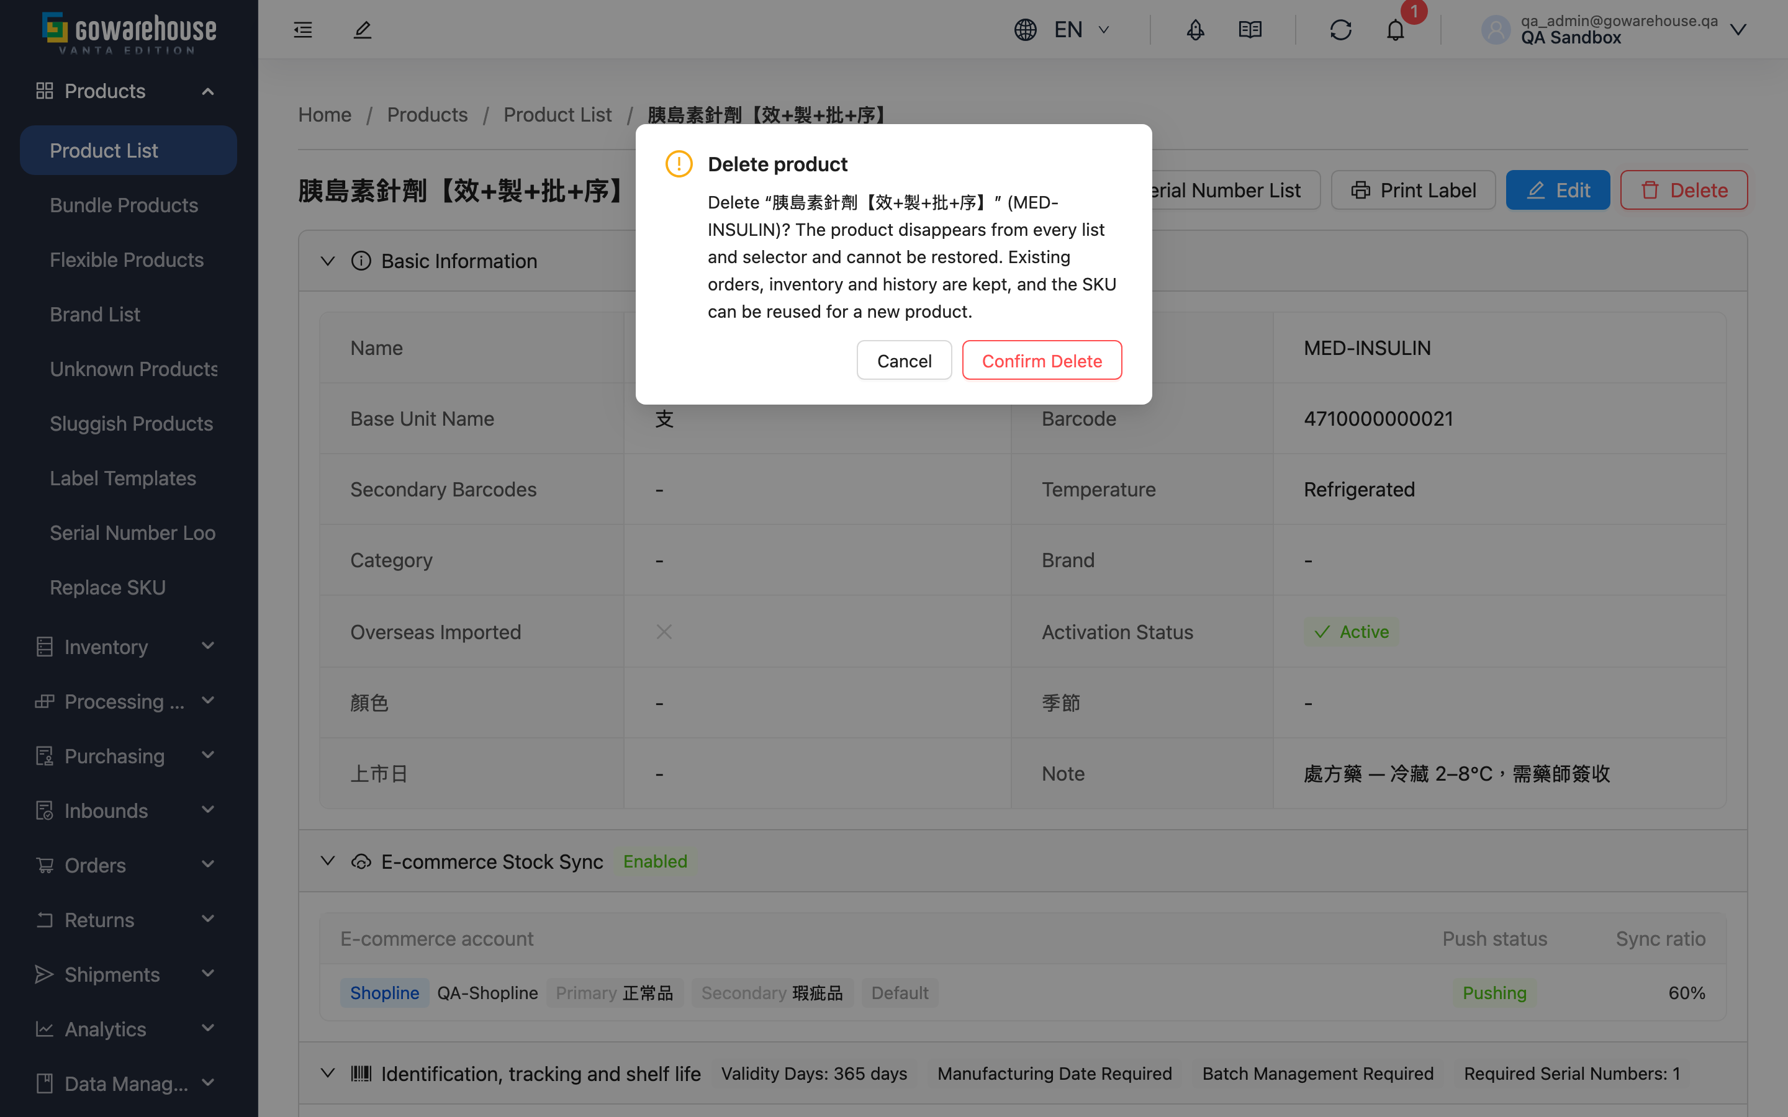Open the rocket announcements icon
This screenshot has width=1788, height=1117.
click(1194, 30)
